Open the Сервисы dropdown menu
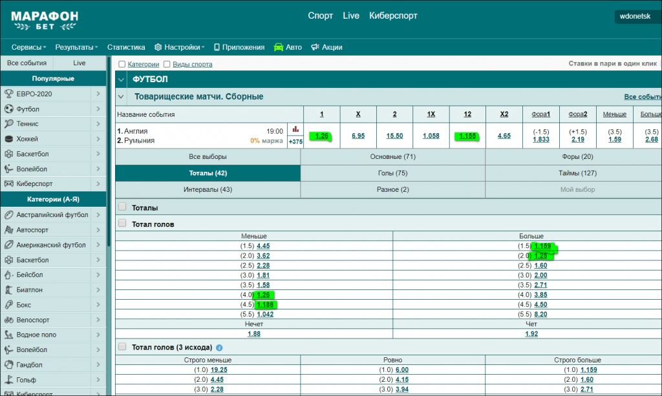662x396 pixels. [x=29, y=47]
